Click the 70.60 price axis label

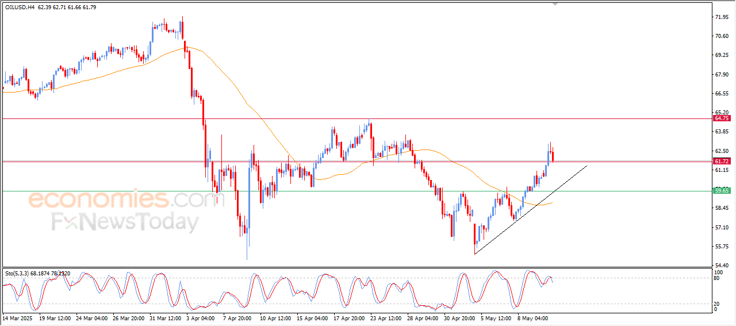click(721, 36)
